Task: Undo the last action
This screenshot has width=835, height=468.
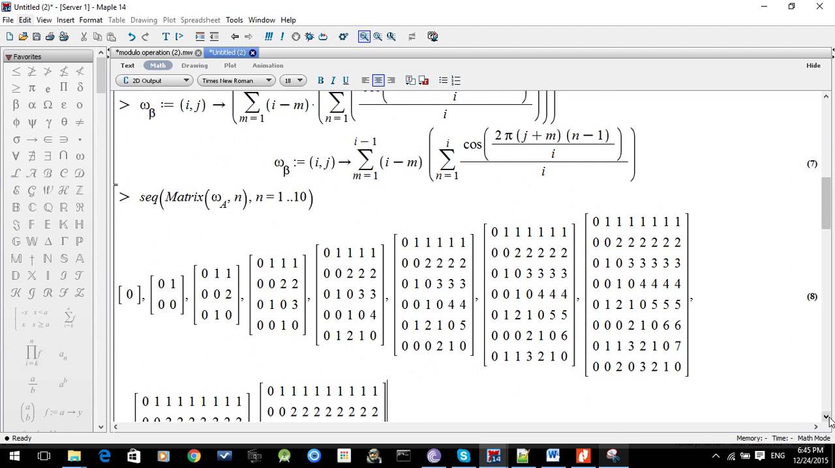Action: coord(132,37)
